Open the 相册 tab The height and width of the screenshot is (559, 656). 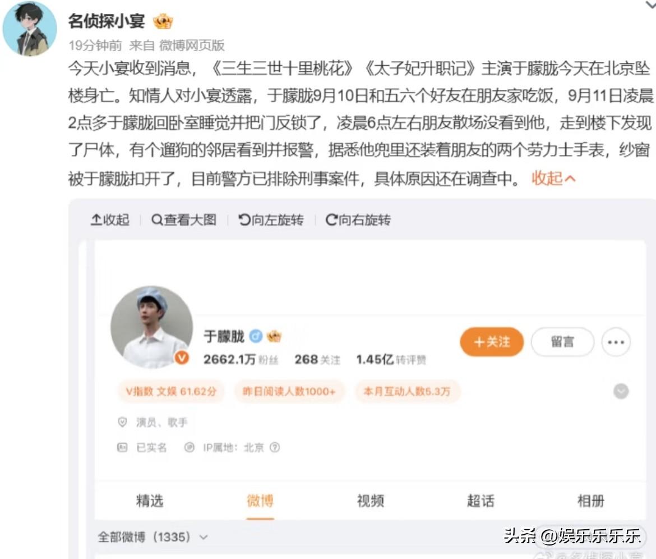click(x=591, y=501)
